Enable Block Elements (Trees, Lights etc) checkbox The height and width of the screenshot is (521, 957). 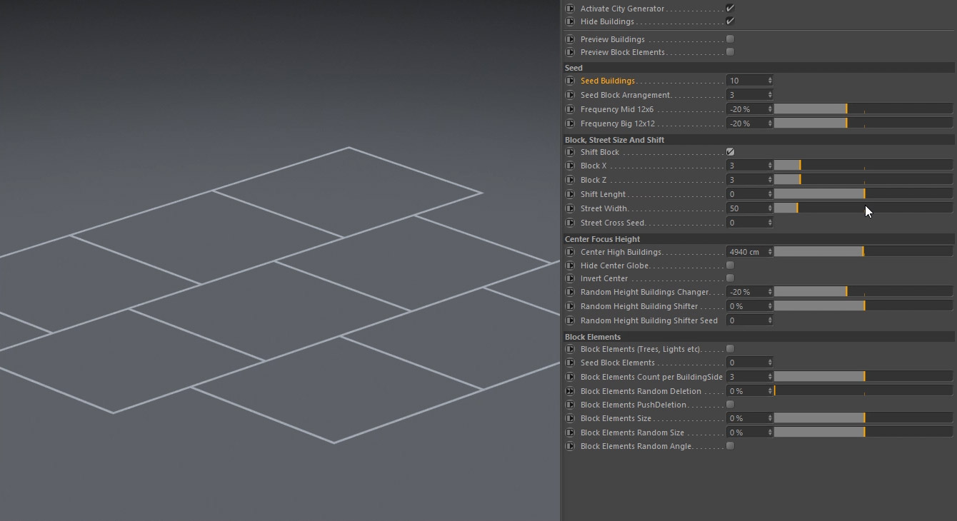click(730, 349)
